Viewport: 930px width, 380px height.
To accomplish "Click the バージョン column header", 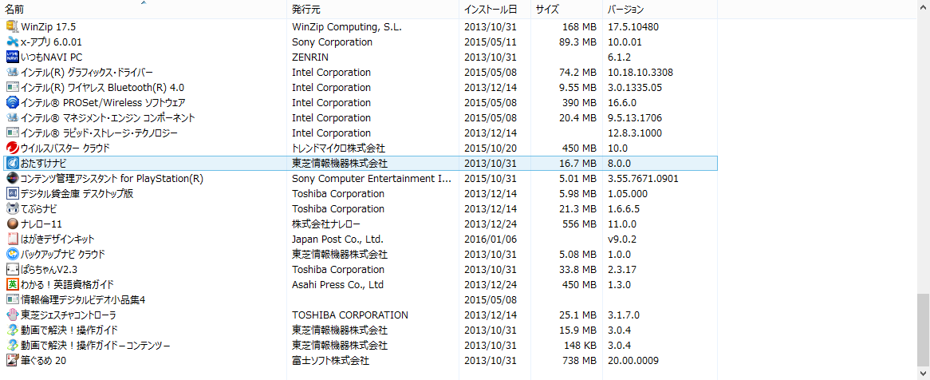I will click(x=626, y=10).
